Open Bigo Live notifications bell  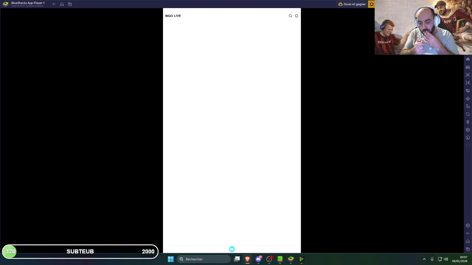coord(296,16)
